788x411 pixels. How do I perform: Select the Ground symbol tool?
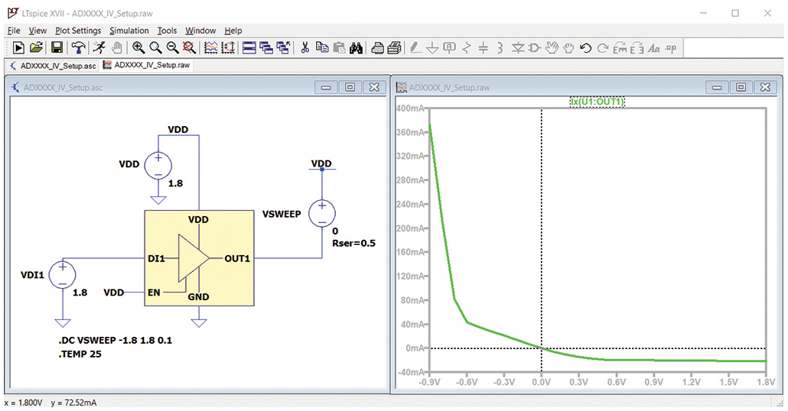(x=432, y=48)
